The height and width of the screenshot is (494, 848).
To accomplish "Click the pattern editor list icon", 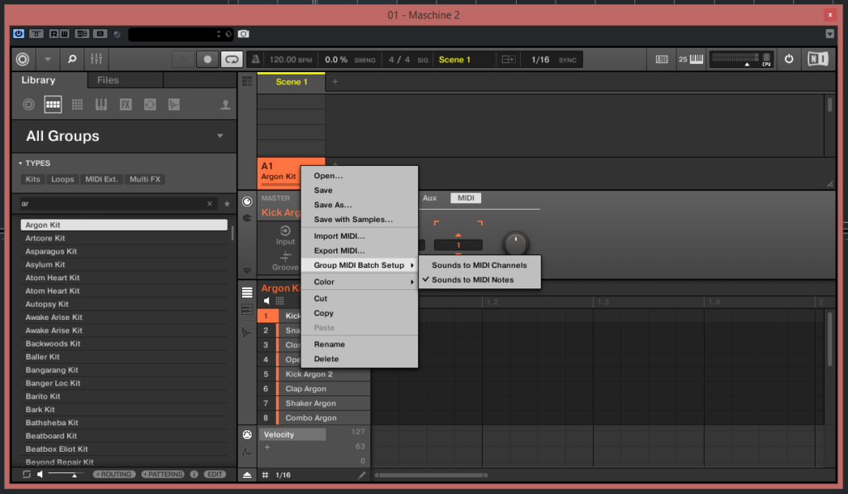I will [247, 293].
